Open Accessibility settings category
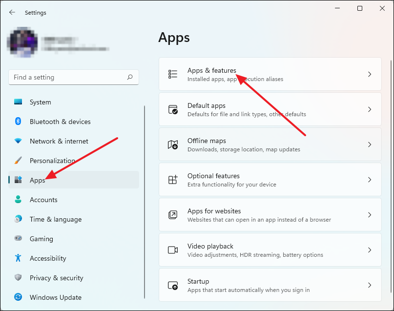The width and height of the screenshot is (394, 311). point(74,258)
